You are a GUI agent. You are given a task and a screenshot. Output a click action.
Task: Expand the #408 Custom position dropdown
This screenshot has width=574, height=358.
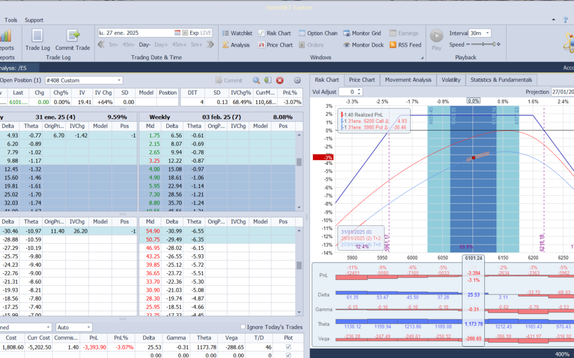119,81
